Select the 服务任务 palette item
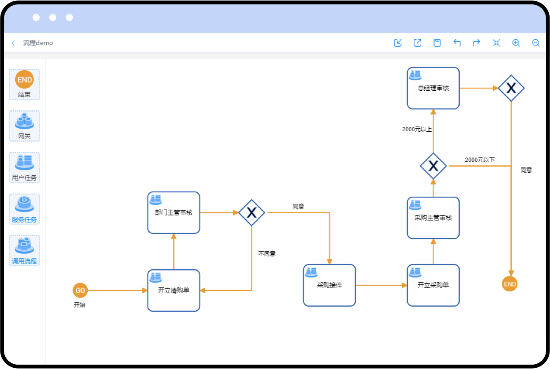 (24, 209)
